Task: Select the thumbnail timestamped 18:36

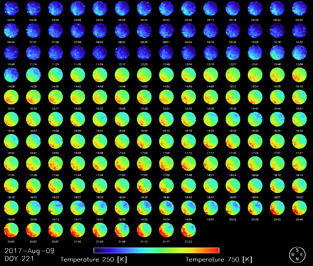Action: (144, 186)
